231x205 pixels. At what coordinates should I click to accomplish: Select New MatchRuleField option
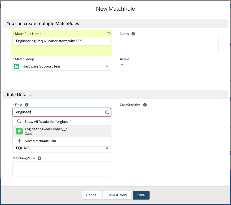(x=62, y=141)
